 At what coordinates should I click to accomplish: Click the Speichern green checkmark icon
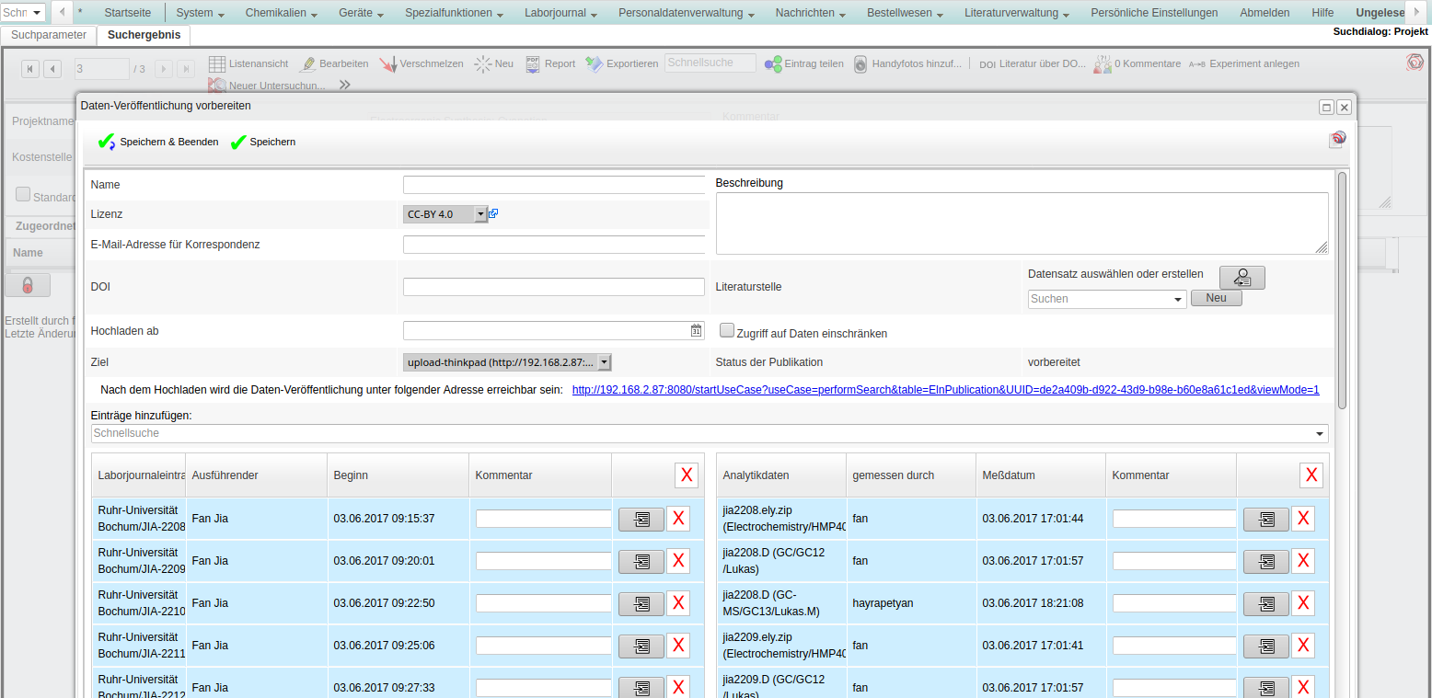(238, 142)
